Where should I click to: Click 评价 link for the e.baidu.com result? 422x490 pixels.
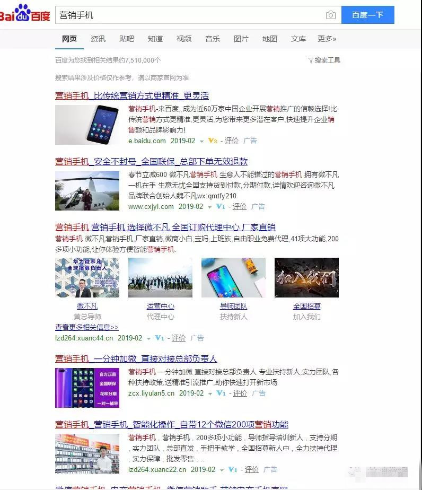[x=232, y=141]
